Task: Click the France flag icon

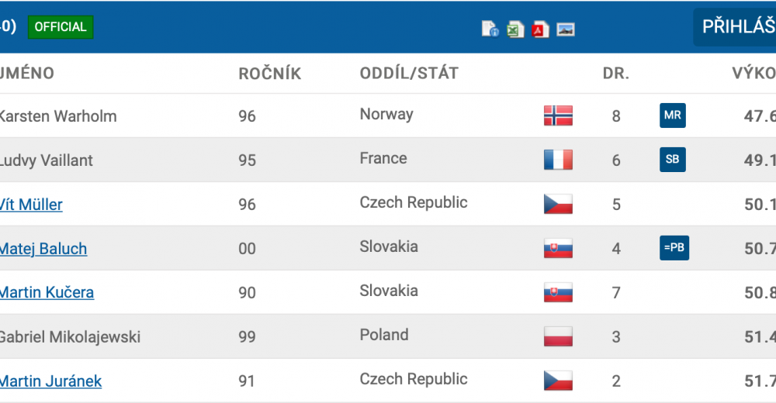Action: pos(558,160)
